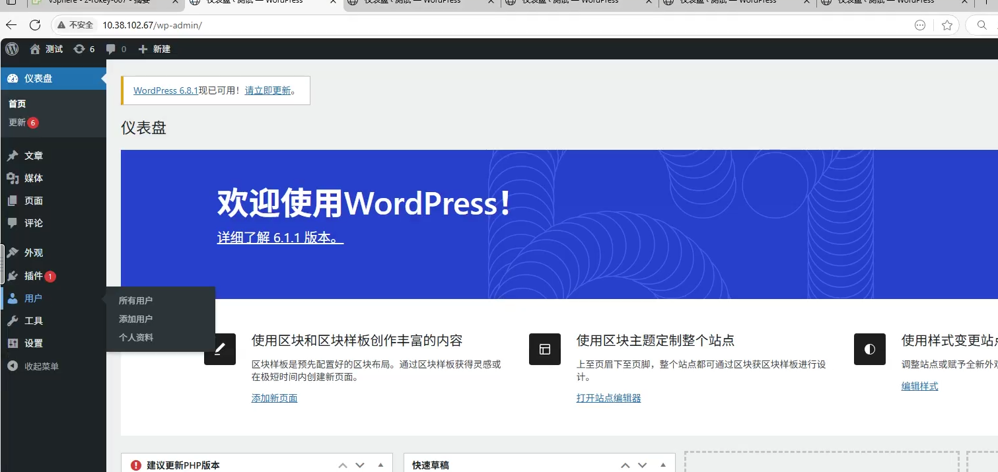This screenshot has height=472, width=998.
Task: Move 建议更新PHP版本 panel down
Action: coord(360,465)
